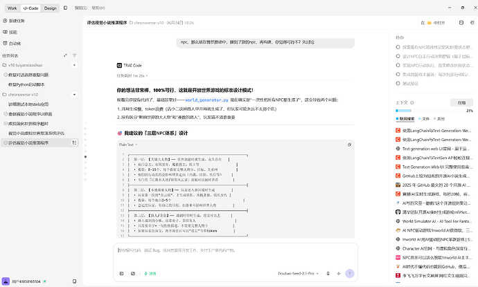Add a task to chronoverse-v10 with plus
Image resolution: width=478 pixels, height=287 pixels.
74,94
